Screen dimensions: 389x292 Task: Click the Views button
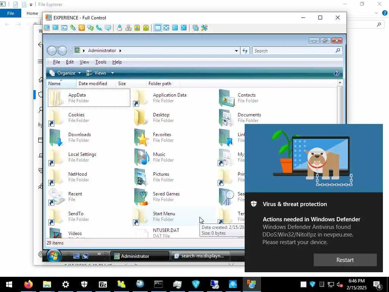(96, 73)
